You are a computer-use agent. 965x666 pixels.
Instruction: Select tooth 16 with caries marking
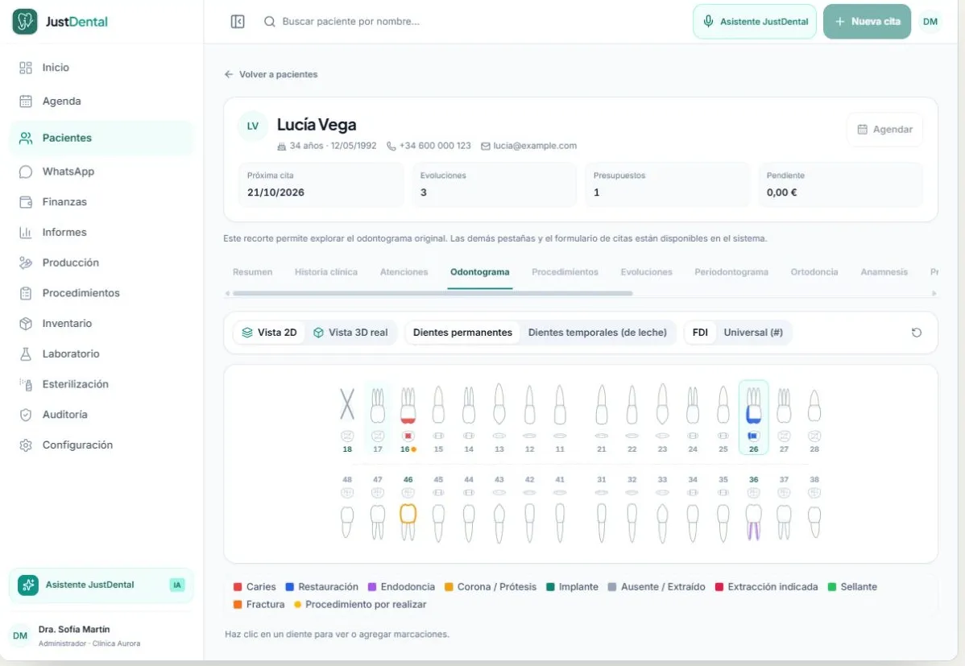pyautogui.click(x=408, y=418)
